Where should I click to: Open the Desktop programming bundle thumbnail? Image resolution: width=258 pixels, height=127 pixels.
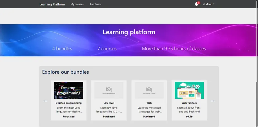tap(69, 90)
